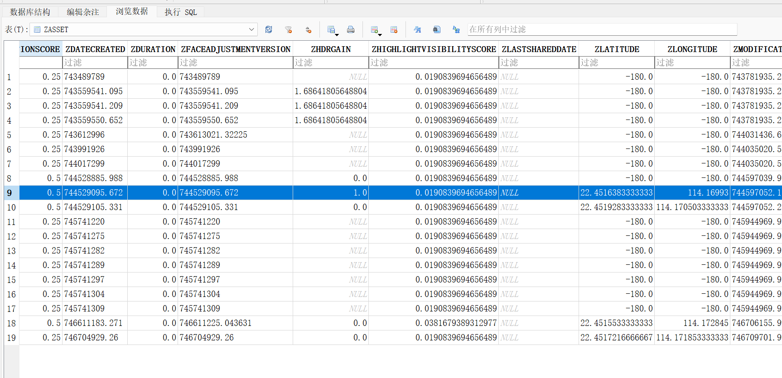The height and width of the screenshot is (378, 782).
Task: Click the print table icon
Action: click(x=351, y=29)
